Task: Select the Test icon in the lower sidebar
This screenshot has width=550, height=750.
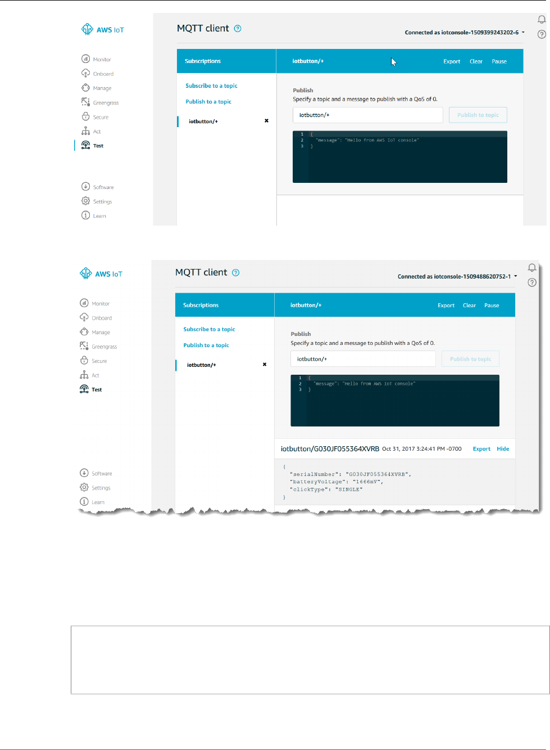Action: pyautogui.click(x=84, y=389)
